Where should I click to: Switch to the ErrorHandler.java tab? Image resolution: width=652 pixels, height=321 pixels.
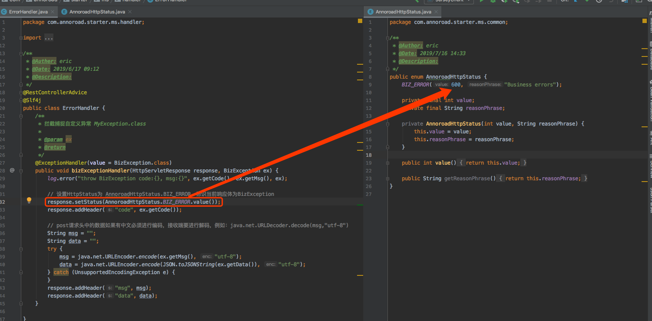pos(28,12)
